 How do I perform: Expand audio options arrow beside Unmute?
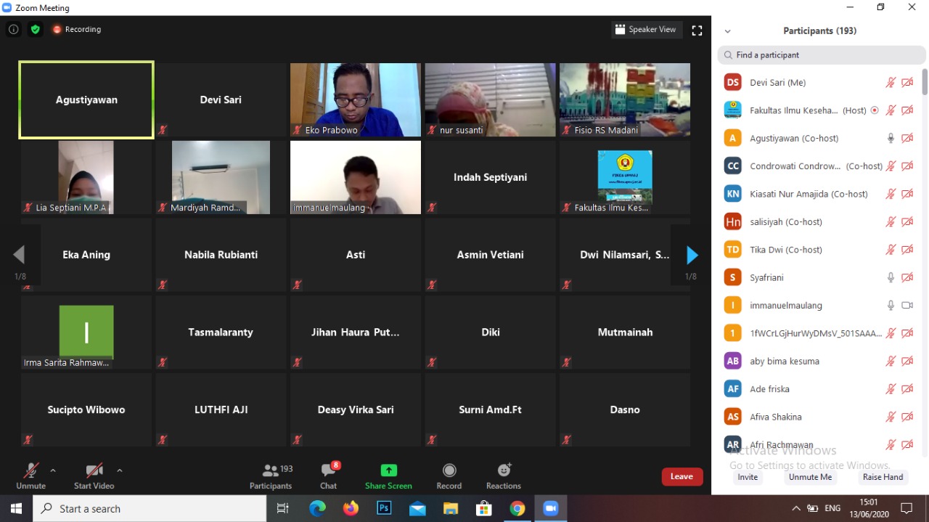53,470
